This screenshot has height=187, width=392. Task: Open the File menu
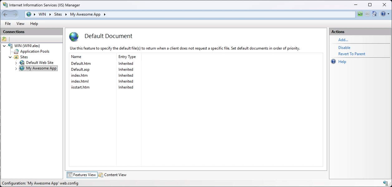pos(8,24)
